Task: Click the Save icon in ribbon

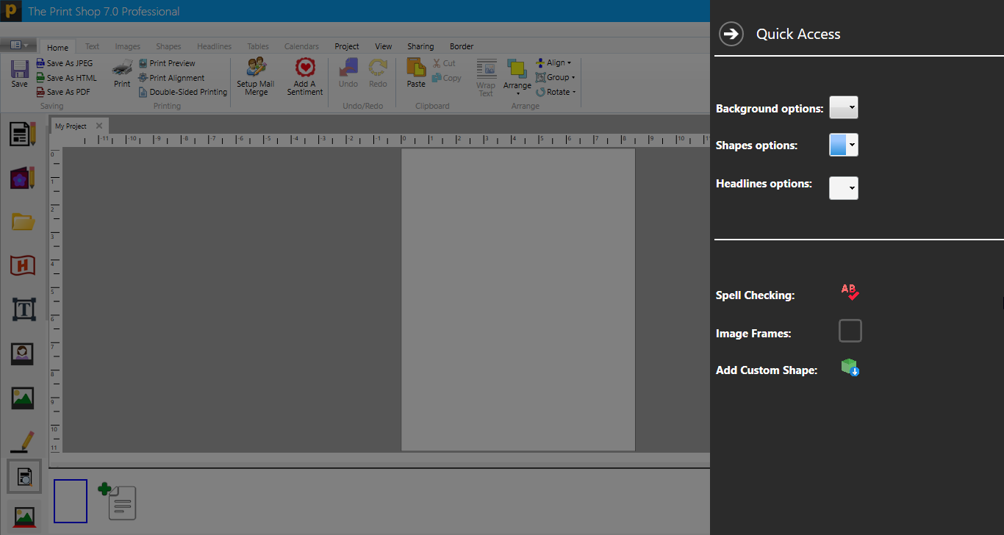Action: (20, 74)
